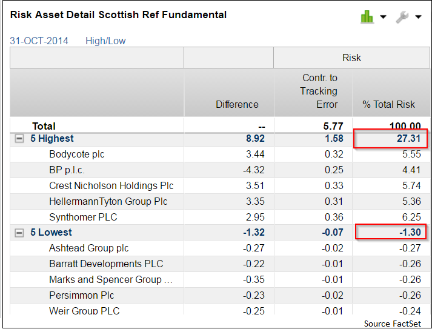Click Marks and Spencer difference -0.35

tap(254, 279)
